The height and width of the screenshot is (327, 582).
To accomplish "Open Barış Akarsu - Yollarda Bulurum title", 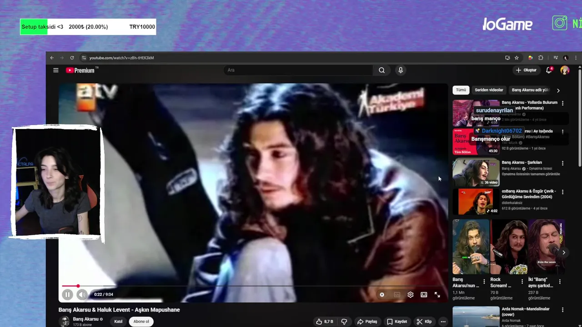I will 529,105.
